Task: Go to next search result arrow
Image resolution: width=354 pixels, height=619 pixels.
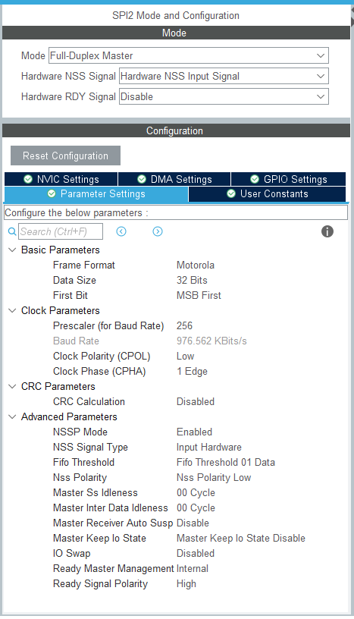Action: click(x=158, y=231)
